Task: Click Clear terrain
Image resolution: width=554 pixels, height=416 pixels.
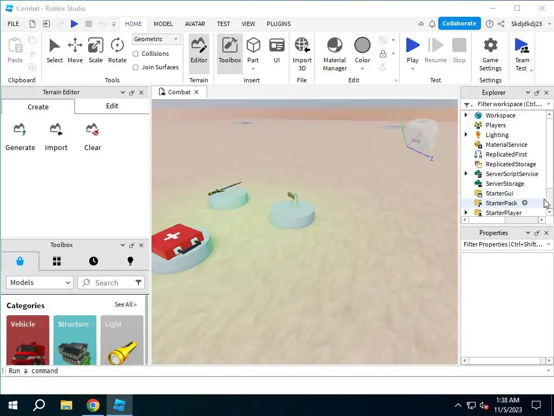Action: (x=93, y=137)
